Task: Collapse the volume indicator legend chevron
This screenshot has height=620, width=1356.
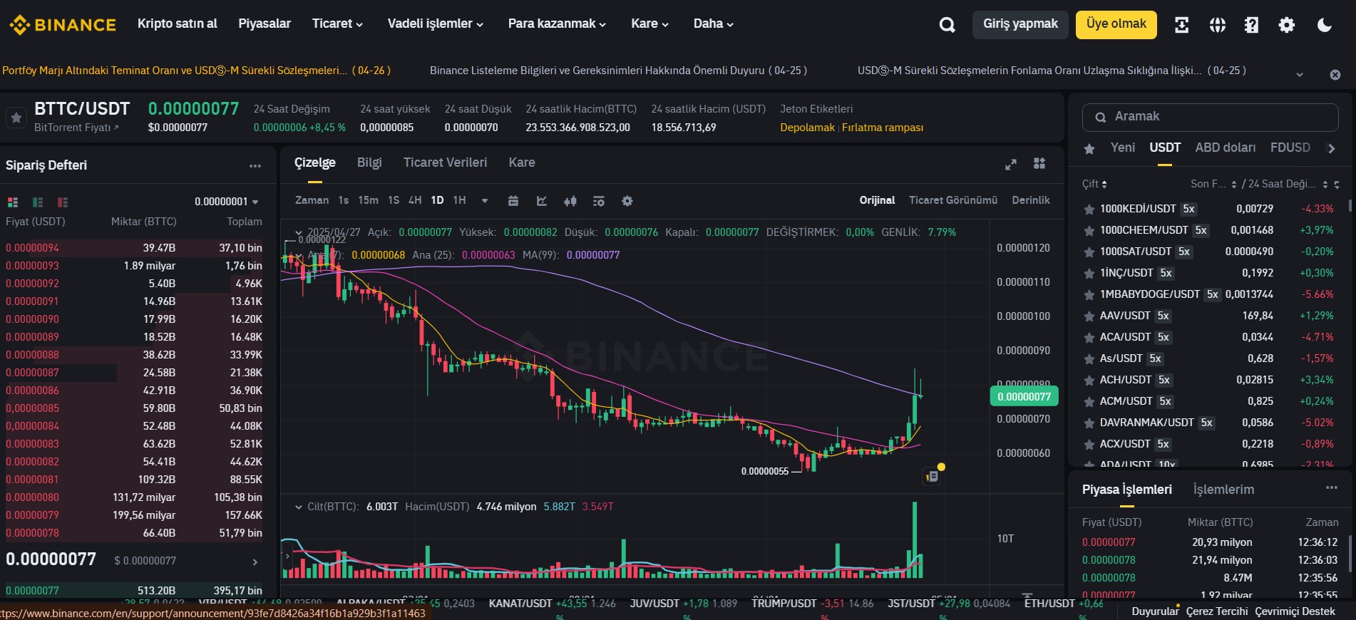Action: [299, 507]
